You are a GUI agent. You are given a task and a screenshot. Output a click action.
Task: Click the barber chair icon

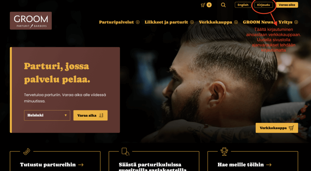224,151
